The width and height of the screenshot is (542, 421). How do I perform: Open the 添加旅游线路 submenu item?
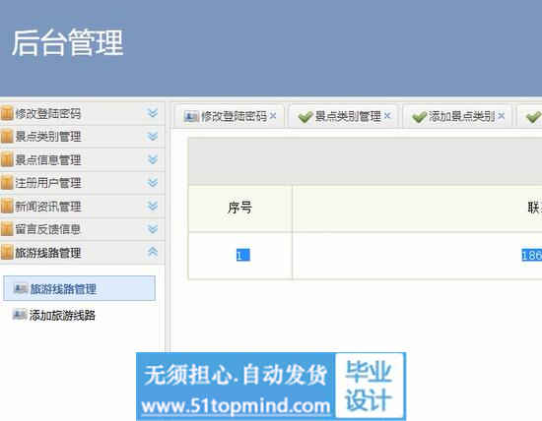[62, 315]
